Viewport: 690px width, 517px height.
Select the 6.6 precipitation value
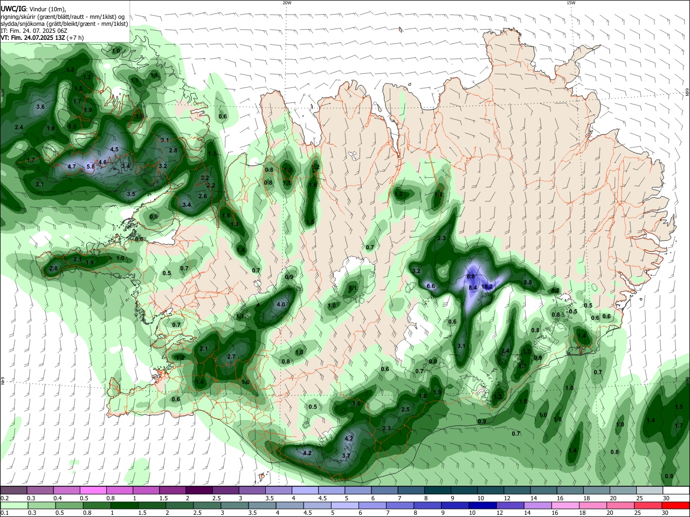click(x=431, y=286)
